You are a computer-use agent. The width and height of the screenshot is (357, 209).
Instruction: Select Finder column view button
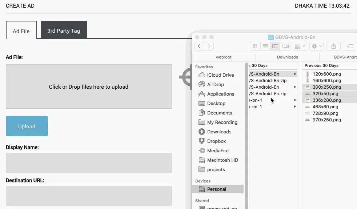point(275,46)
